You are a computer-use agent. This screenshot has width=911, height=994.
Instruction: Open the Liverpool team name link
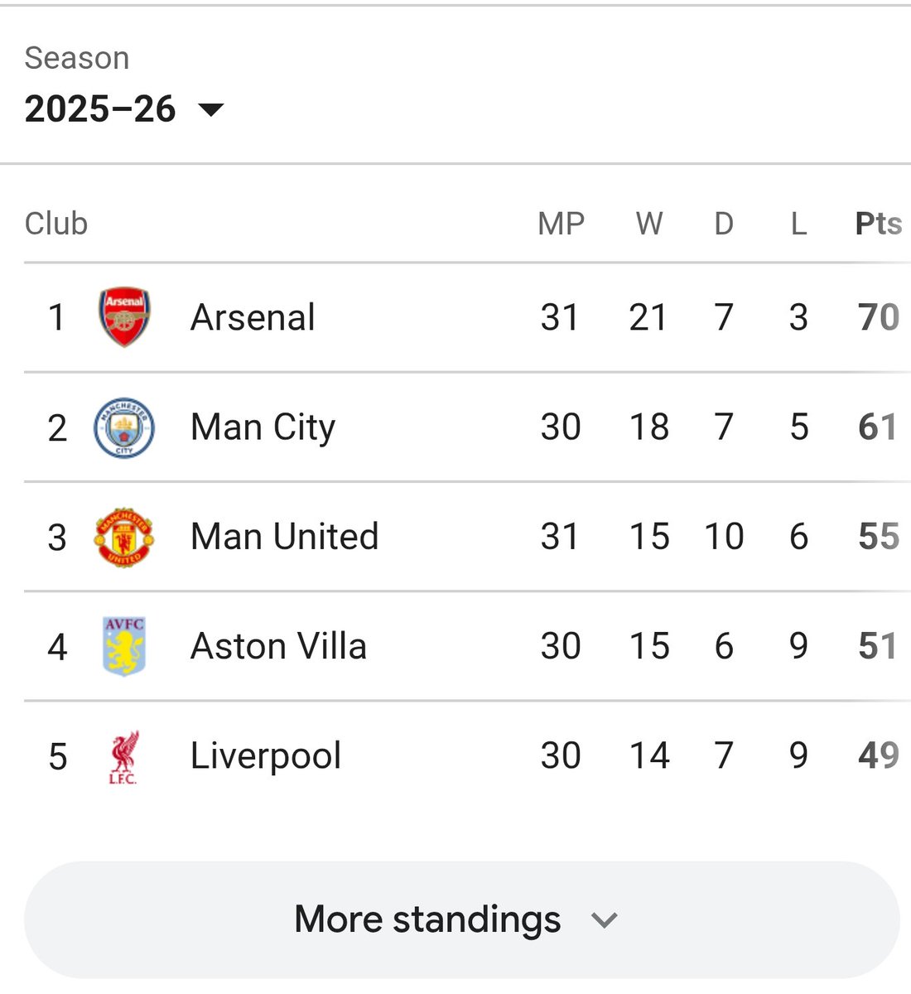[265, 756]
